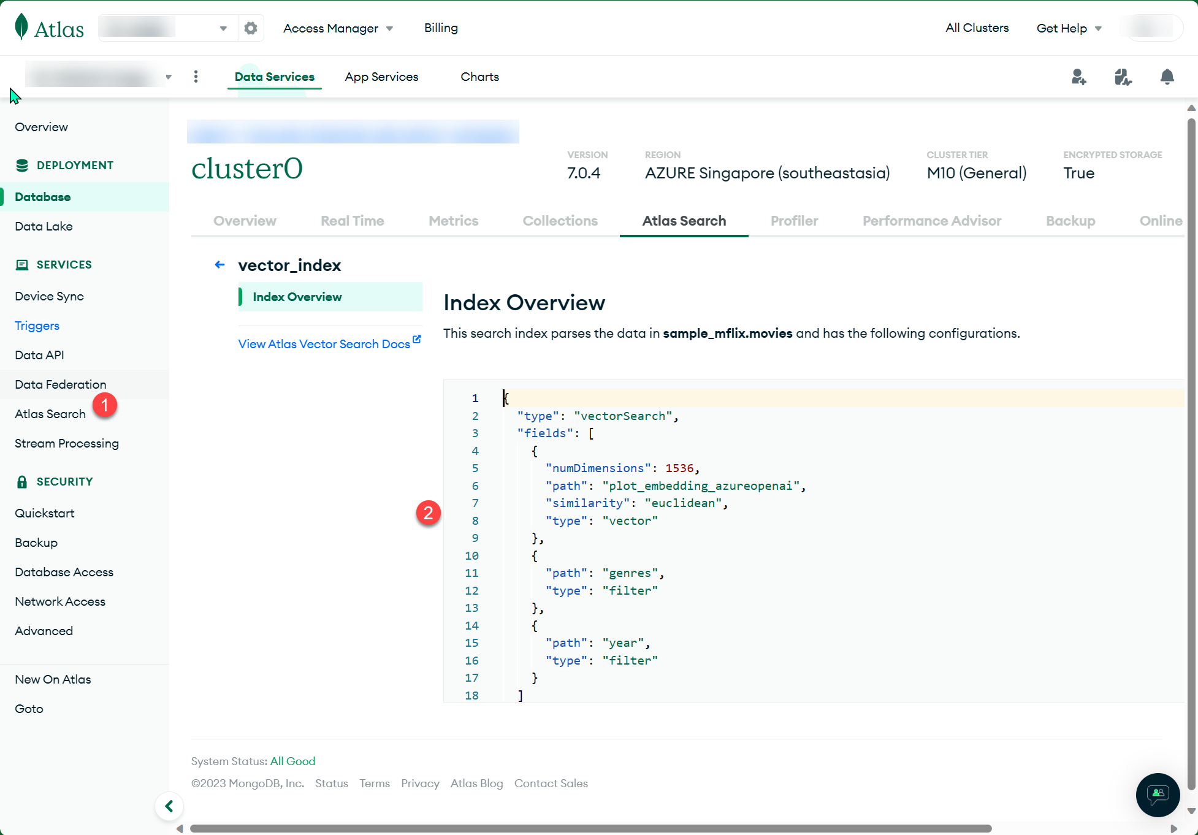Click the "euclidean" similarity value
1198x835 pixels.
point(683,503)
